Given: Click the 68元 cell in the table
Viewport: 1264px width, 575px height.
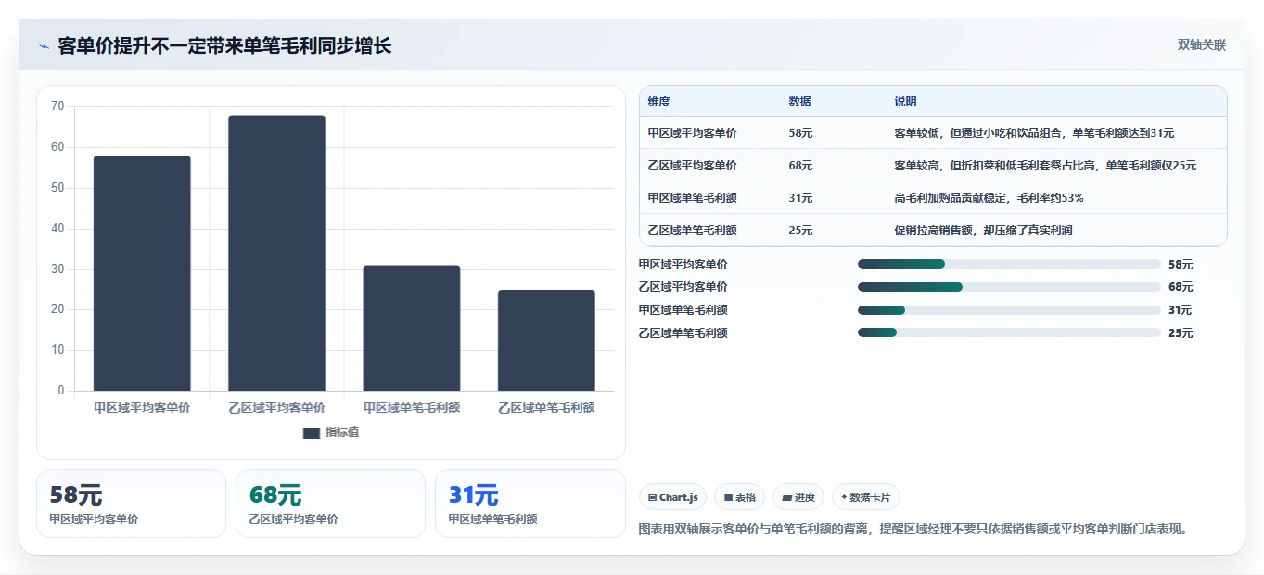Looking at the screenshot, I should click(x=800, y=166).
